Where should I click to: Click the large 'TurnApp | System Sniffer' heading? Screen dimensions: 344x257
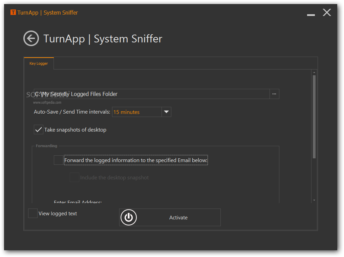(103, 39)
